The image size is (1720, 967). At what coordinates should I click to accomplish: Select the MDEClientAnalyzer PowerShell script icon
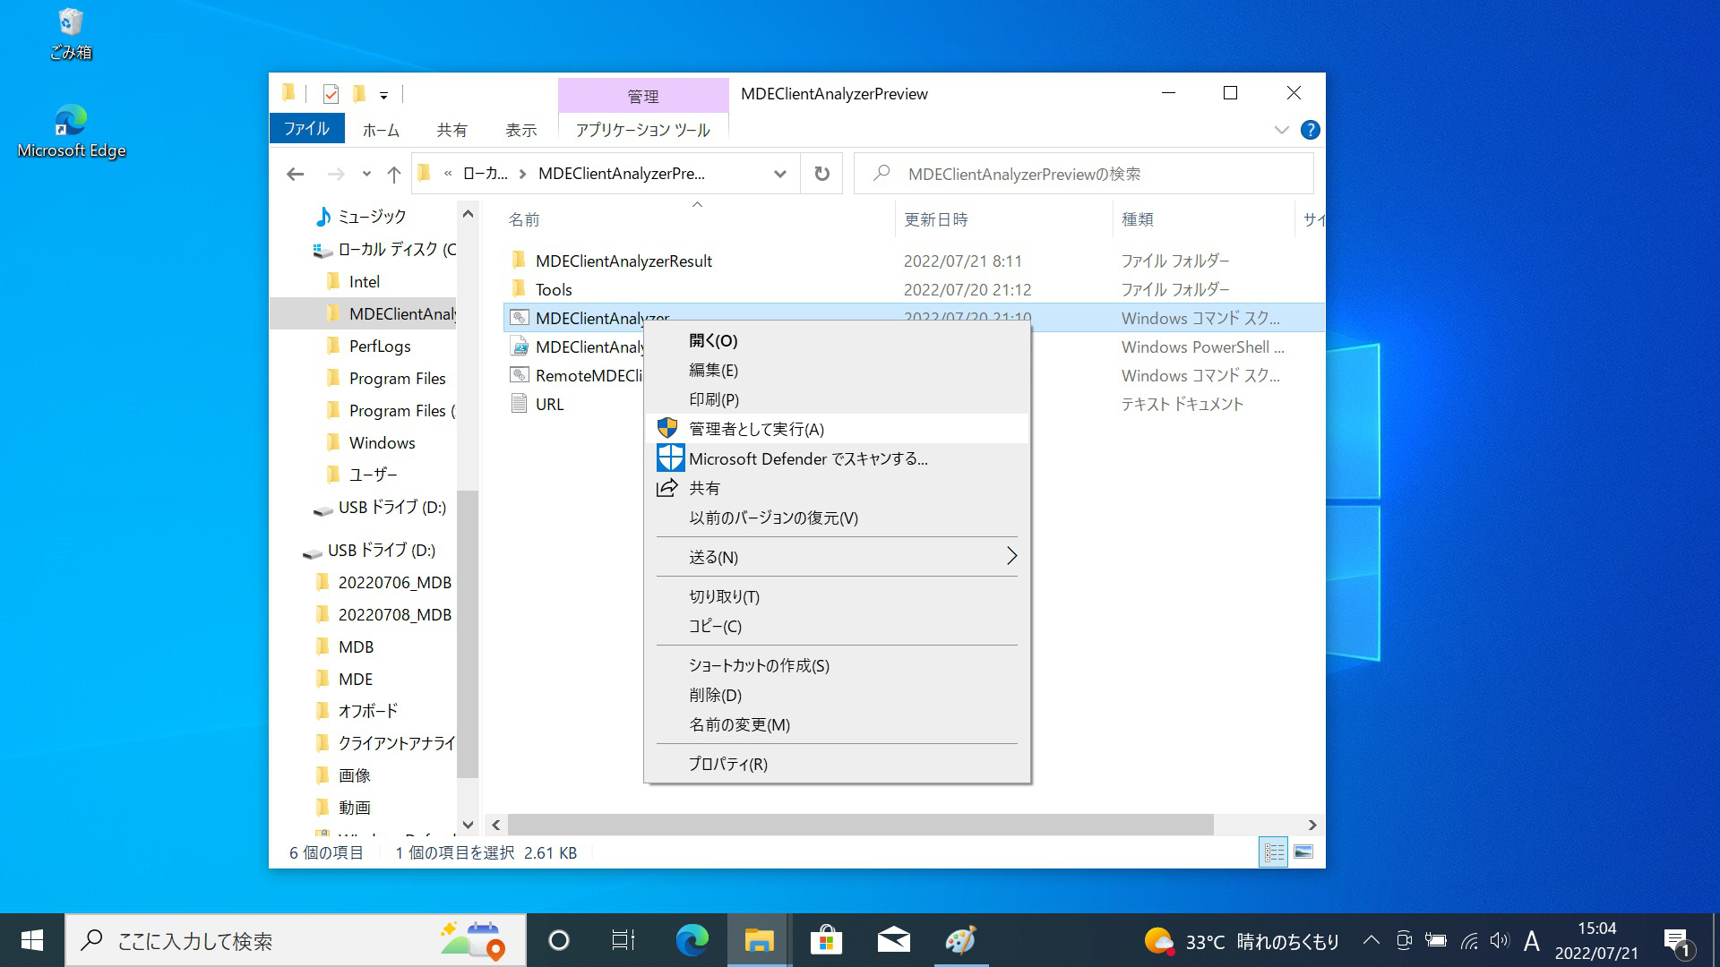point(520,347)
